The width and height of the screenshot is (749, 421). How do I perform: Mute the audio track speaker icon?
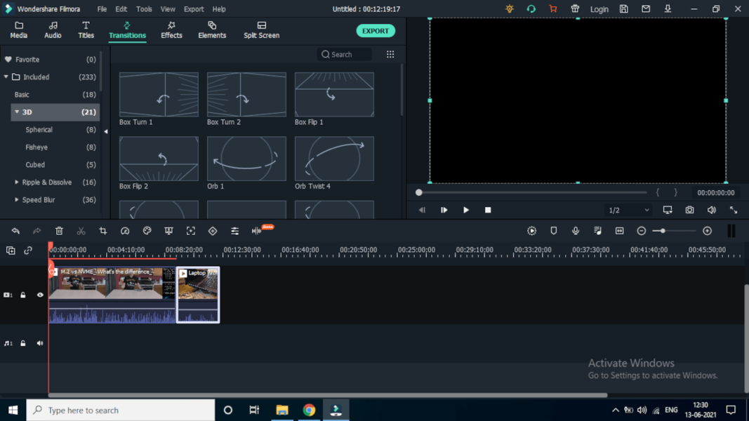pyautogui.click(x=39, y=343)
